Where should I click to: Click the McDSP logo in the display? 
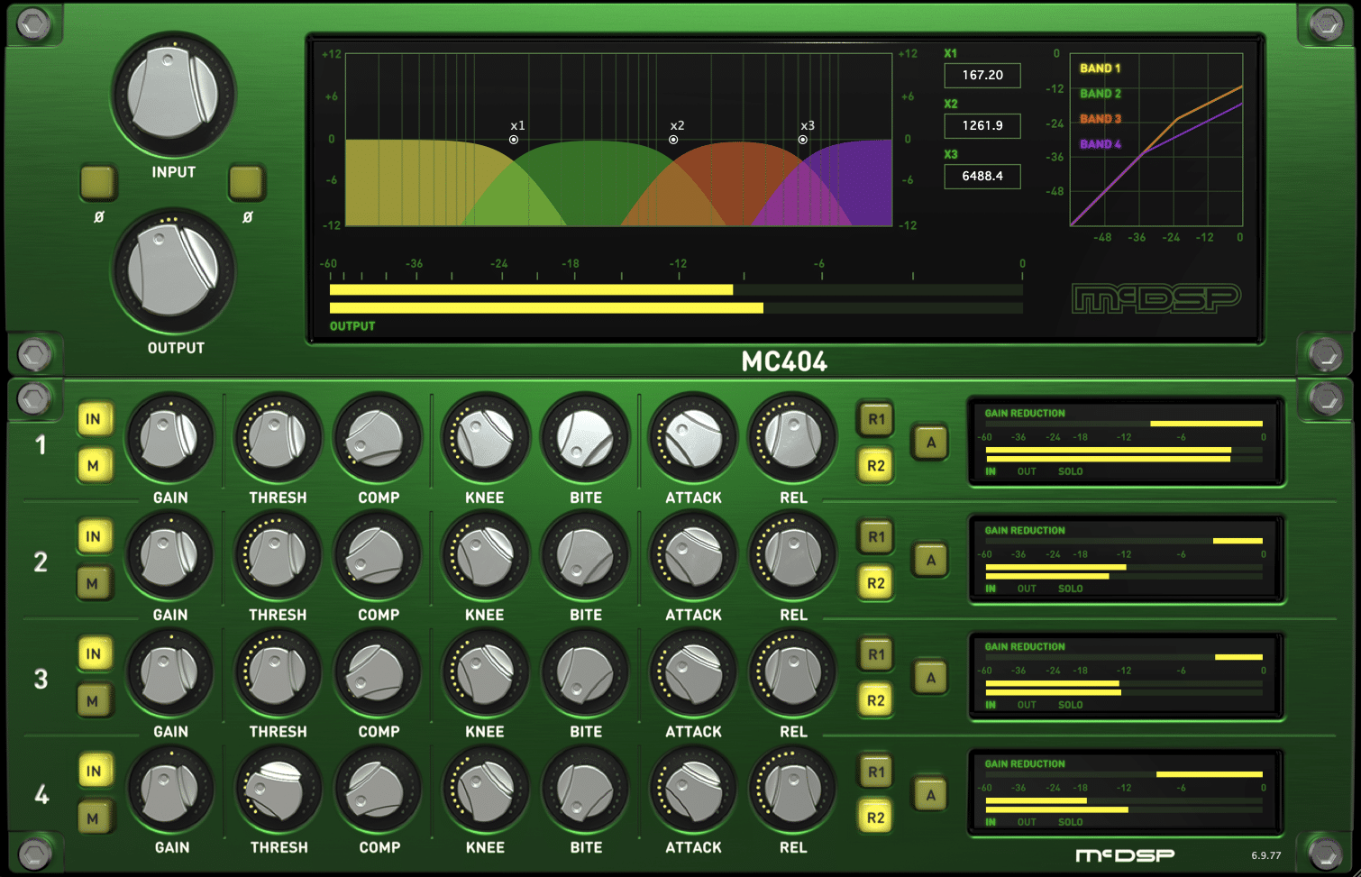coord(1155,298)
